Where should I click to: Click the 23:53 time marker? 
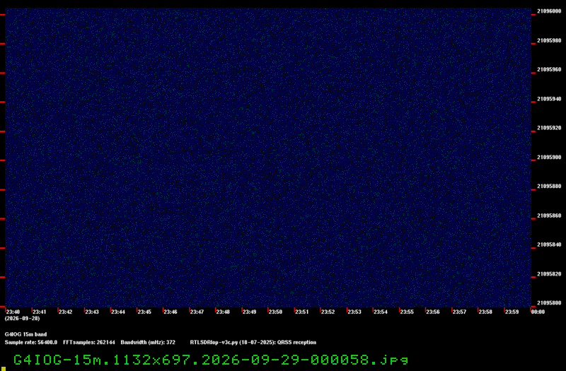[354, 312]
